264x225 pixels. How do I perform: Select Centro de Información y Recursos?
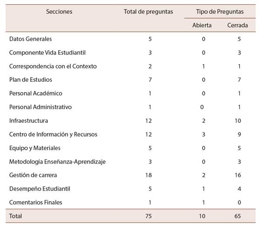coord(53,134)
